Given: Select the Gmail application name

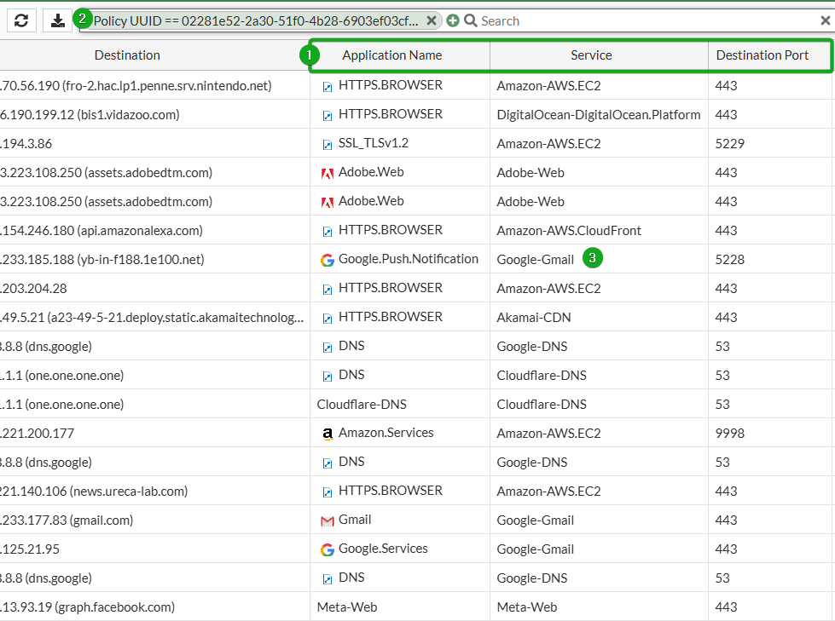Looking at the screenshot, I should 355,520.
